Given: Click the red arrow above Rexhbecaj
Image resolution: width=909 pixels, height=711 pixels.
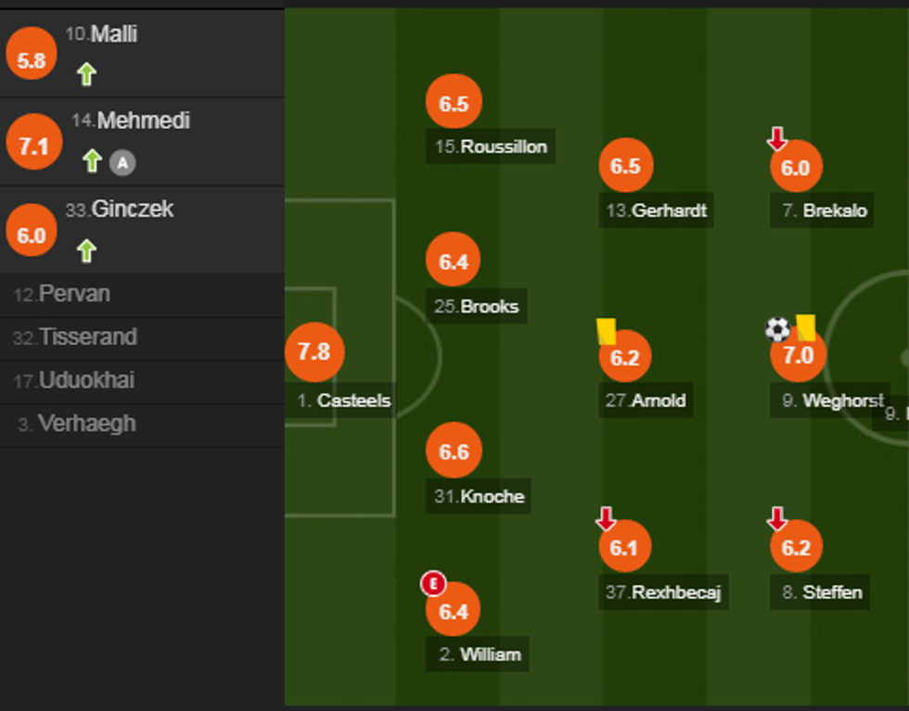Looking at the screenshot, I should click(x=606, y=519).
